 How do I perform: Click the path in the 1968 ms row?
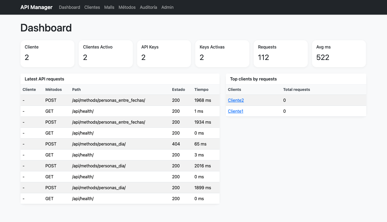pos(109,100)
